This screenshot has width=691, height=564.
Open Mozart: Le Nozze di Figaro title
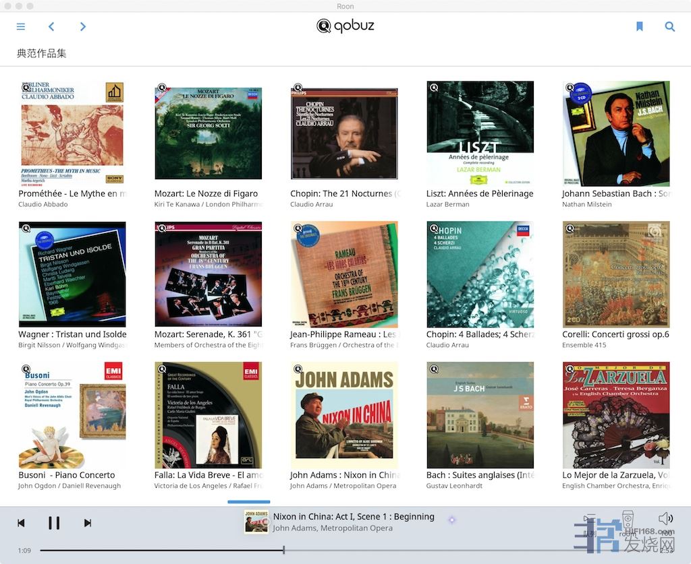click(206, 193)
